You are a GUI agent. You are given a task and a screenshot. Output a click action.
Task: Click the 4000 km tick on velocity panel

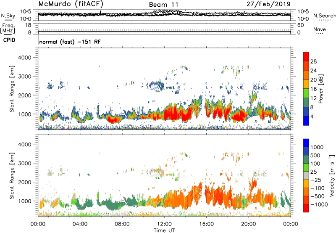(24, 144)
